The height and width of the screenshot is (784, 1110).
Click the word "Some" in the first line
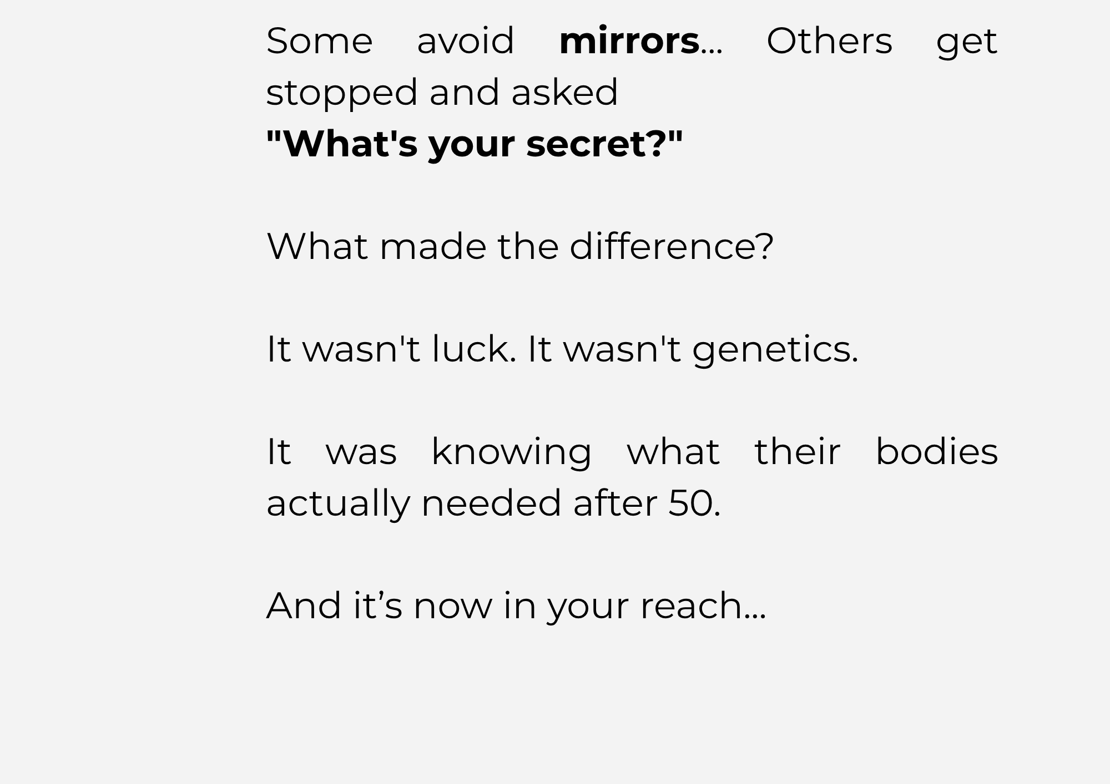click(x=319, y=41)
